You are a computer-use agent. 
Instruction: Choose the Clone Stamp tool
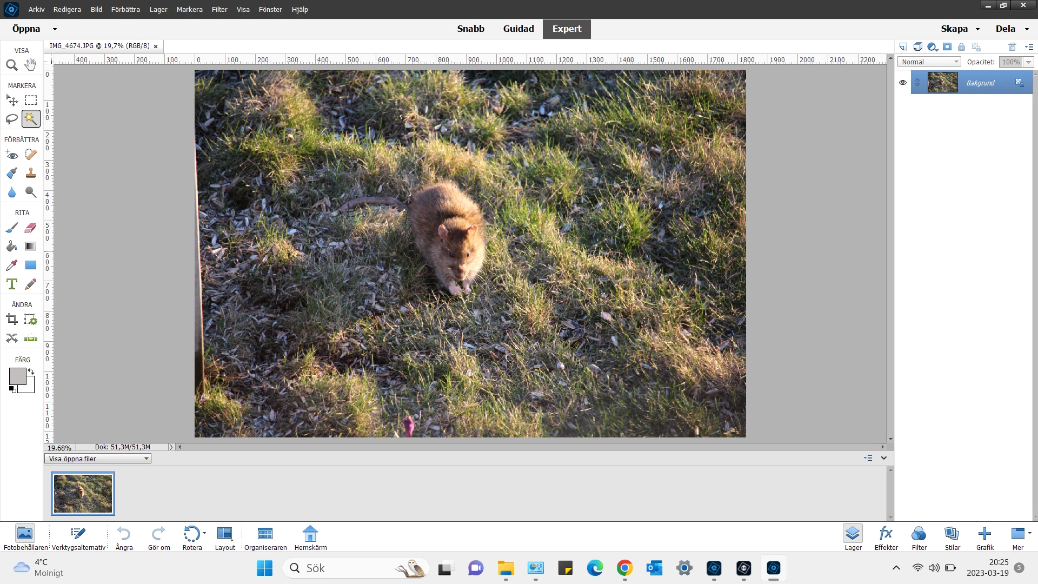[x=30, y=173]
